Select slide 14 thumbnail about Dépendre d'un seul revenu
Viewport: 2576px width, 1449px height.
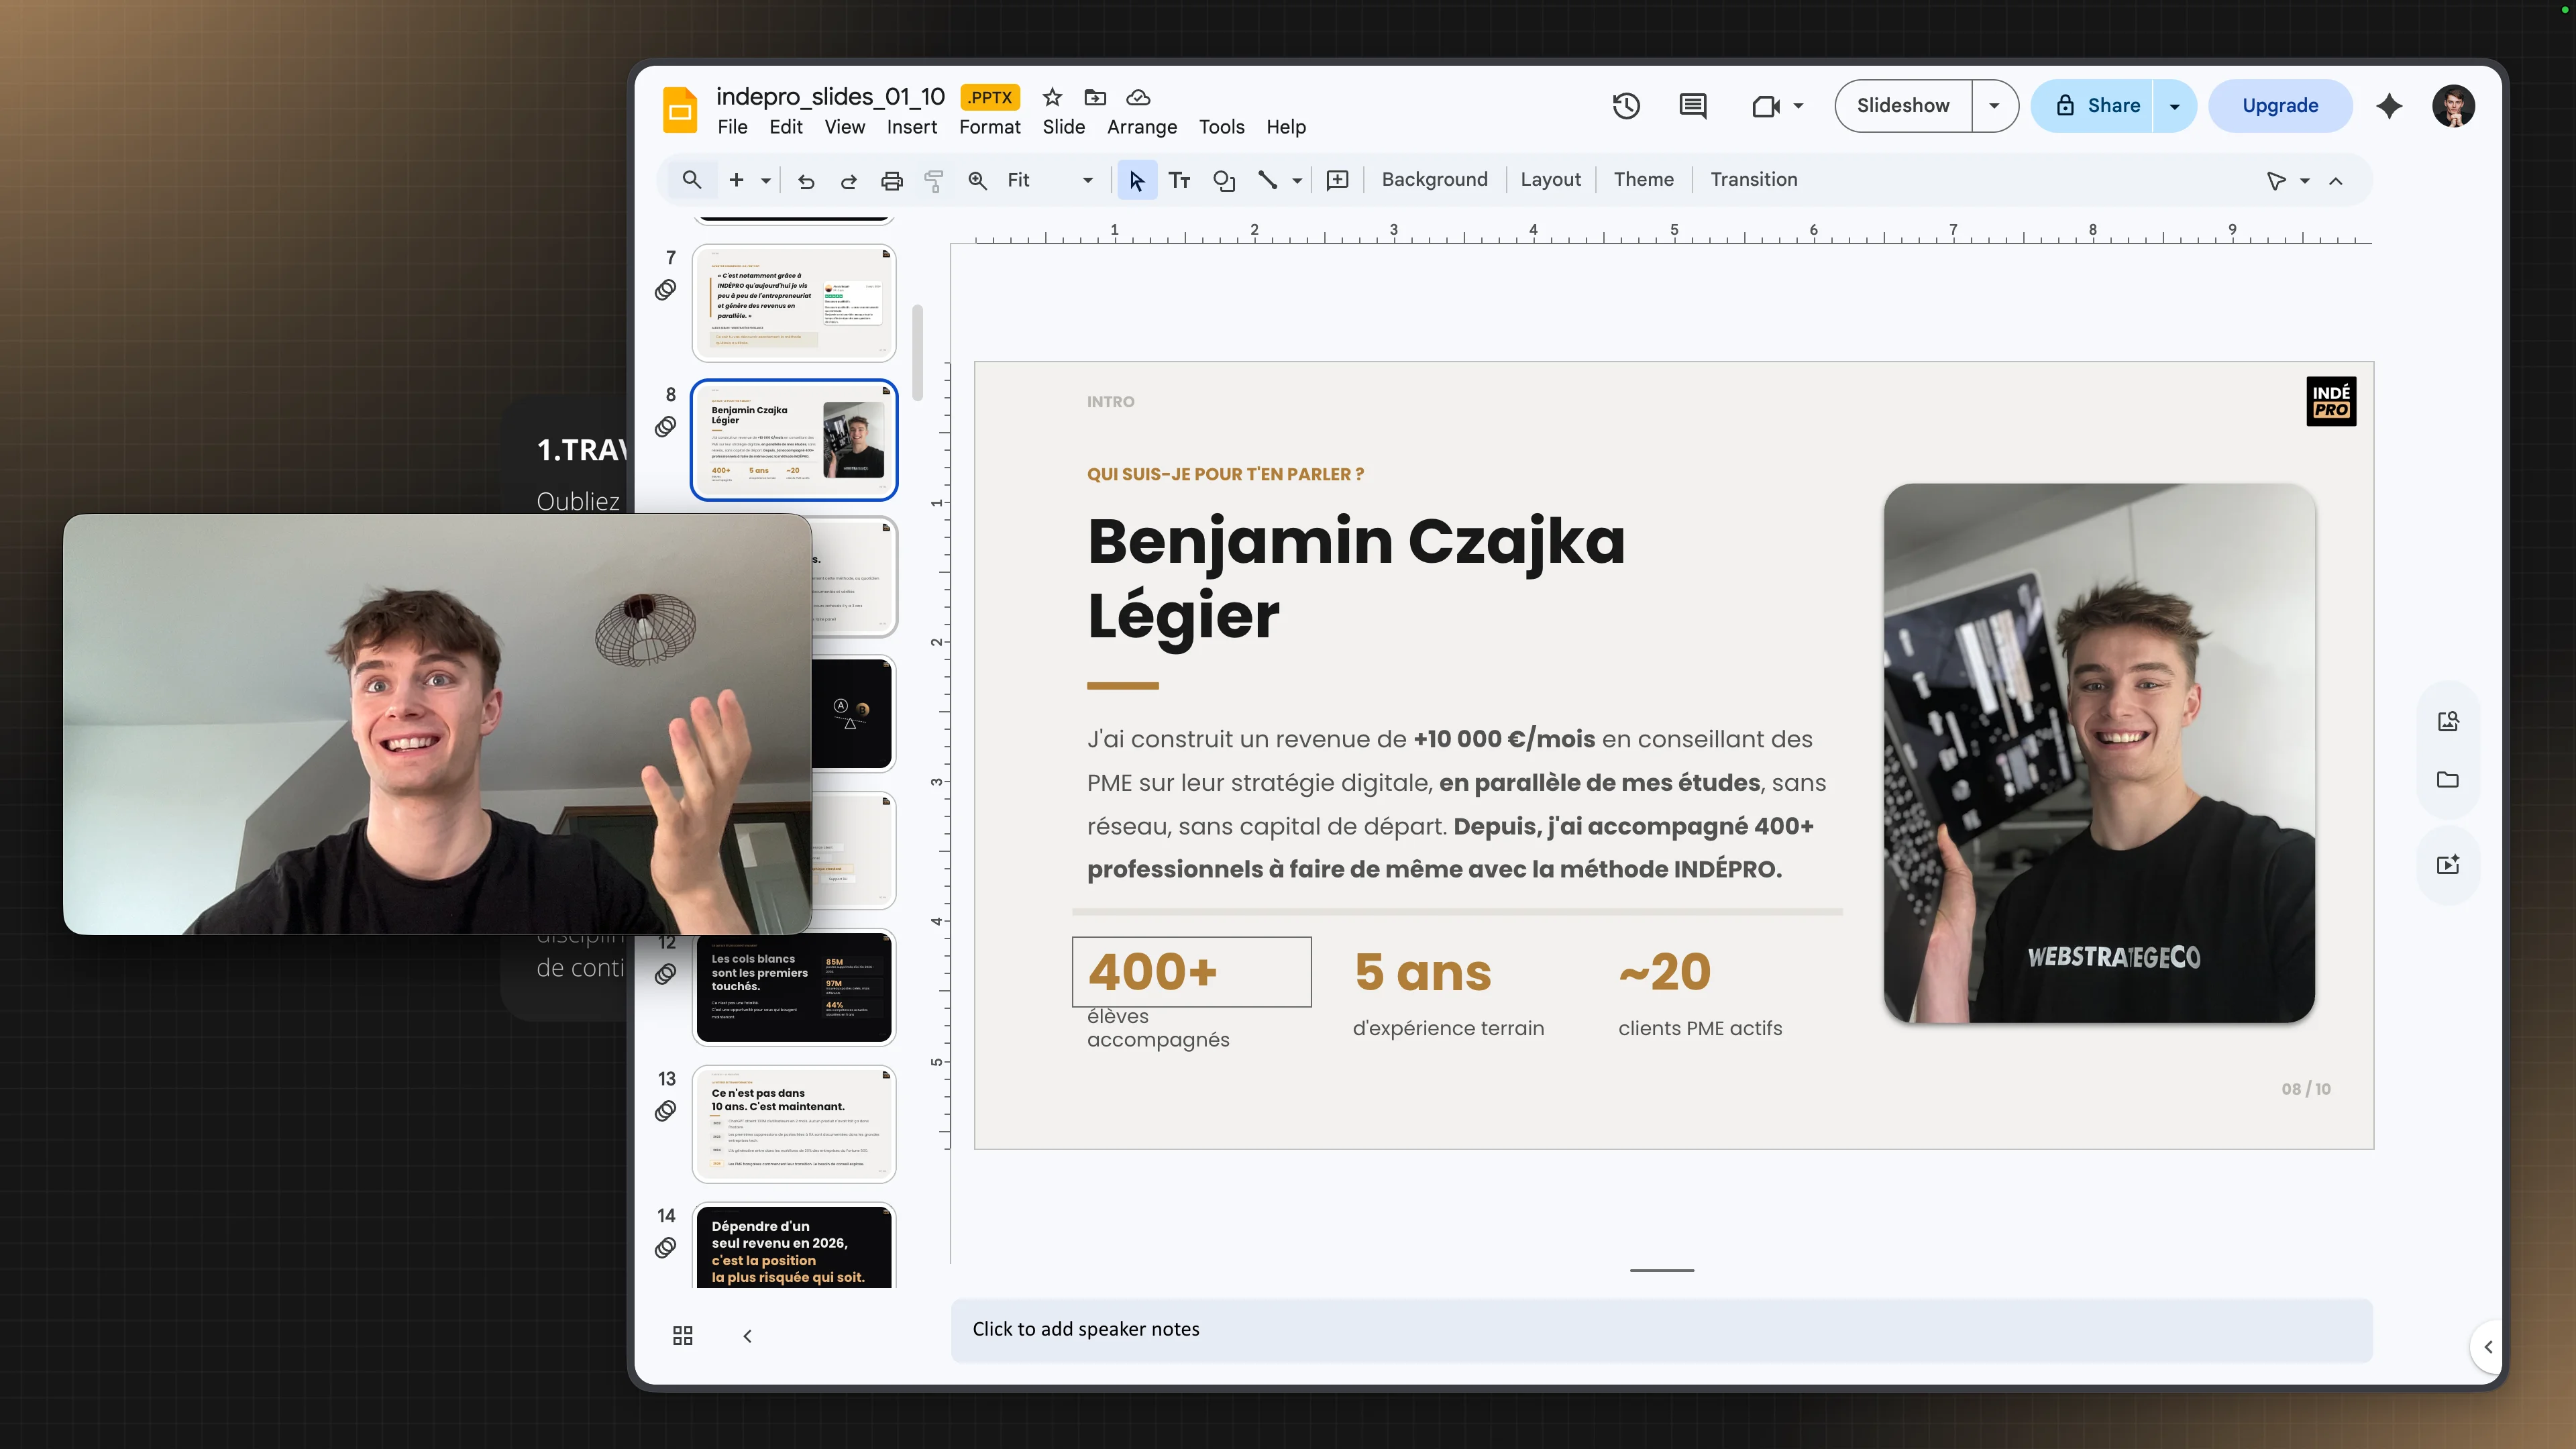click(794, 1246)
